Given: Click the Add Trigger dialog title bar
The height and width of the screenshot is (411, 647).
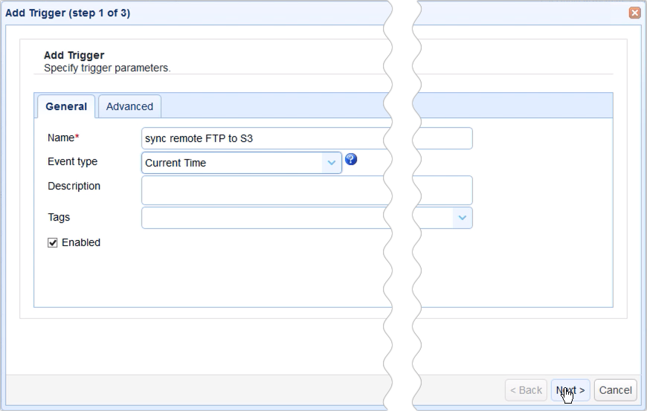Looking at the screenshot, I should (223, 13).
